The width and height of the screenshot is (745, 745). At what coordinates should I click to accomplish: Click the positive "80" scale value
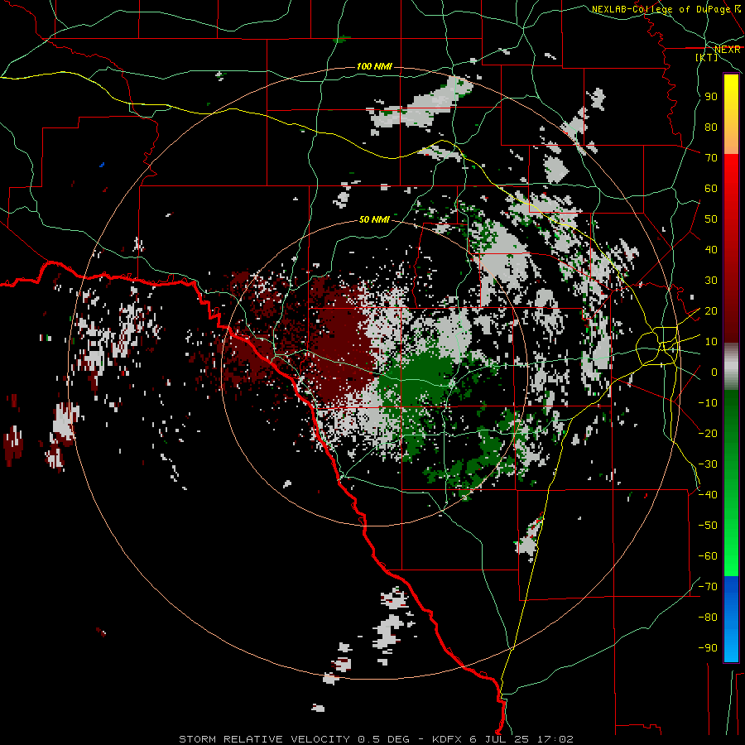coord(711,127)
